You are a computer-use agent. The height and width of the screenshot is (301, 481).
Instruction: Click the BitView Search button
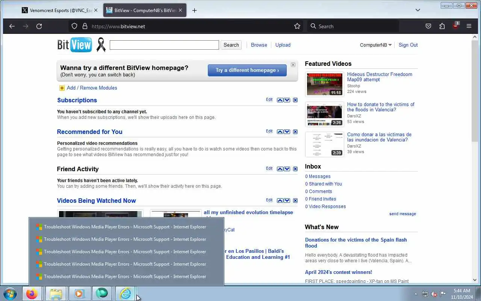point(231,45)
